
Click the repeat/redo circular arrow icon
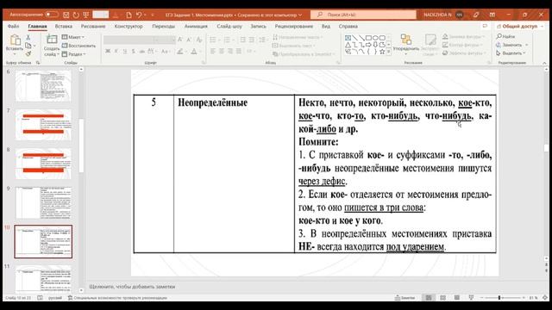pos(76,15)
